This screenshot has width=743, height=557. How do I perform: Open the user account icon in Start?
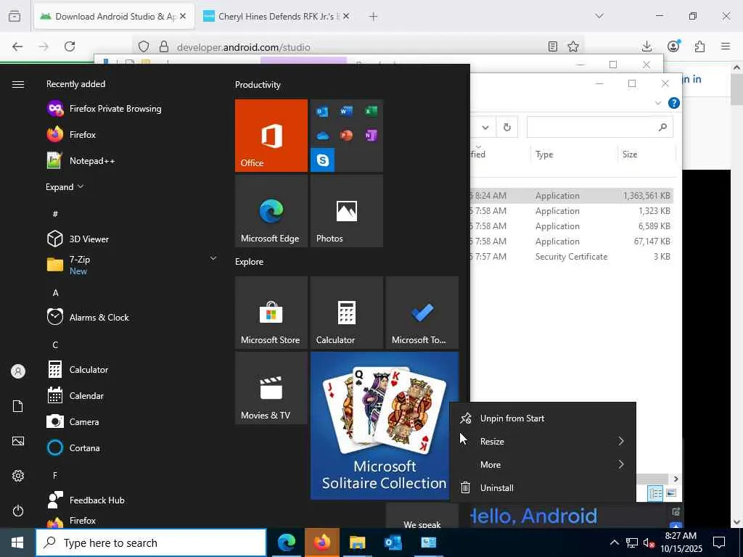click(18, 371)
